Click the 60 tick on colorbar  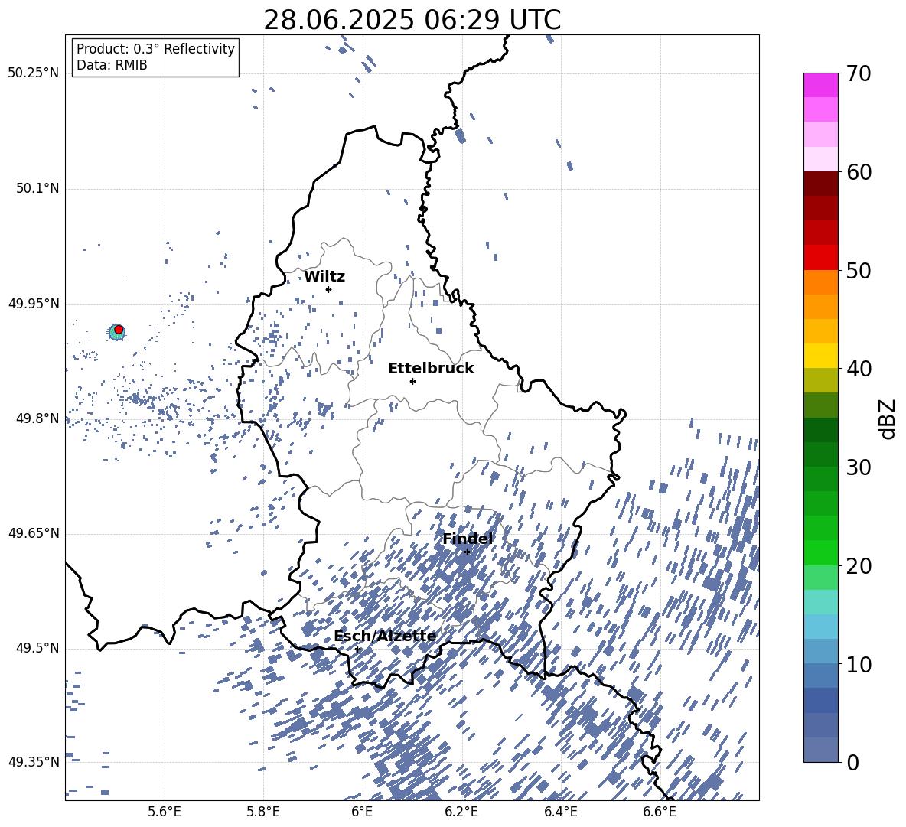pyautogui.click(x=859, y=172)
